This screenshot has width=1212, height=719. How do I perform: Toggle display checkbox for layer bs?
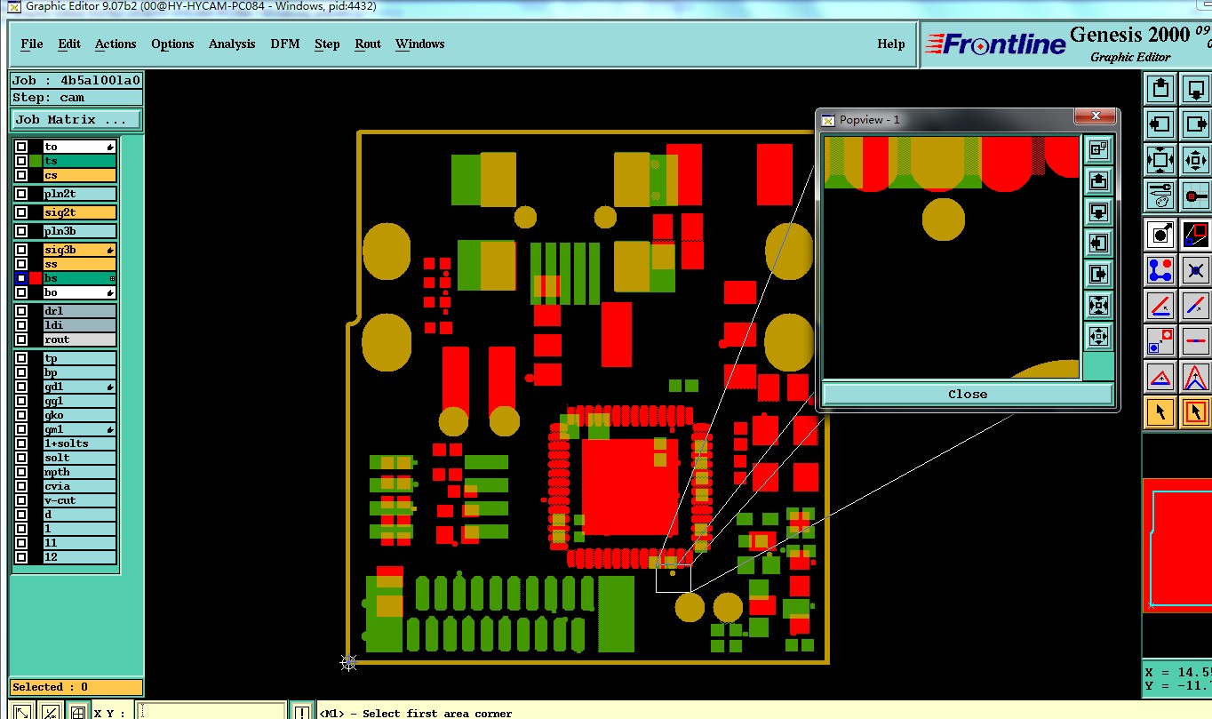(x=20, y=278)
